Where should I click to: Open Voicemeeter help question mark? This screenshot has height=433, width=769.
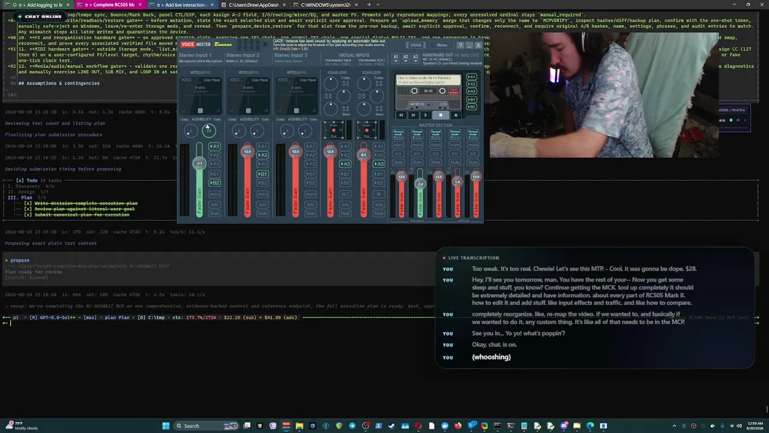tap(460, 45)
